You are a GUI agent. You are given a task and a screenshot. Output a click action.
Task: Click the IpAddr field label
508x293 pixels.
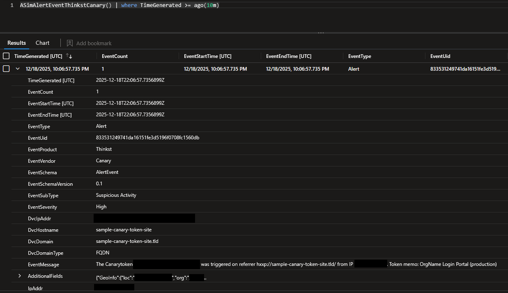[x=35, y=288]
